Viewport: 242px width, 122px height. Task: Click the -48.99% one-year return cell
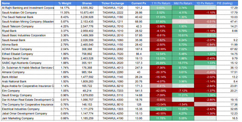click(161, 49)
